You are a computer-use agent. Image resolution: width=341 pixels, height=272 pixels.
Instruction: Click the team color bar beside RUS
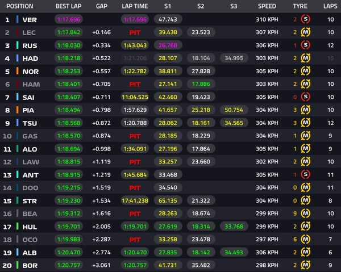point(18,45)
